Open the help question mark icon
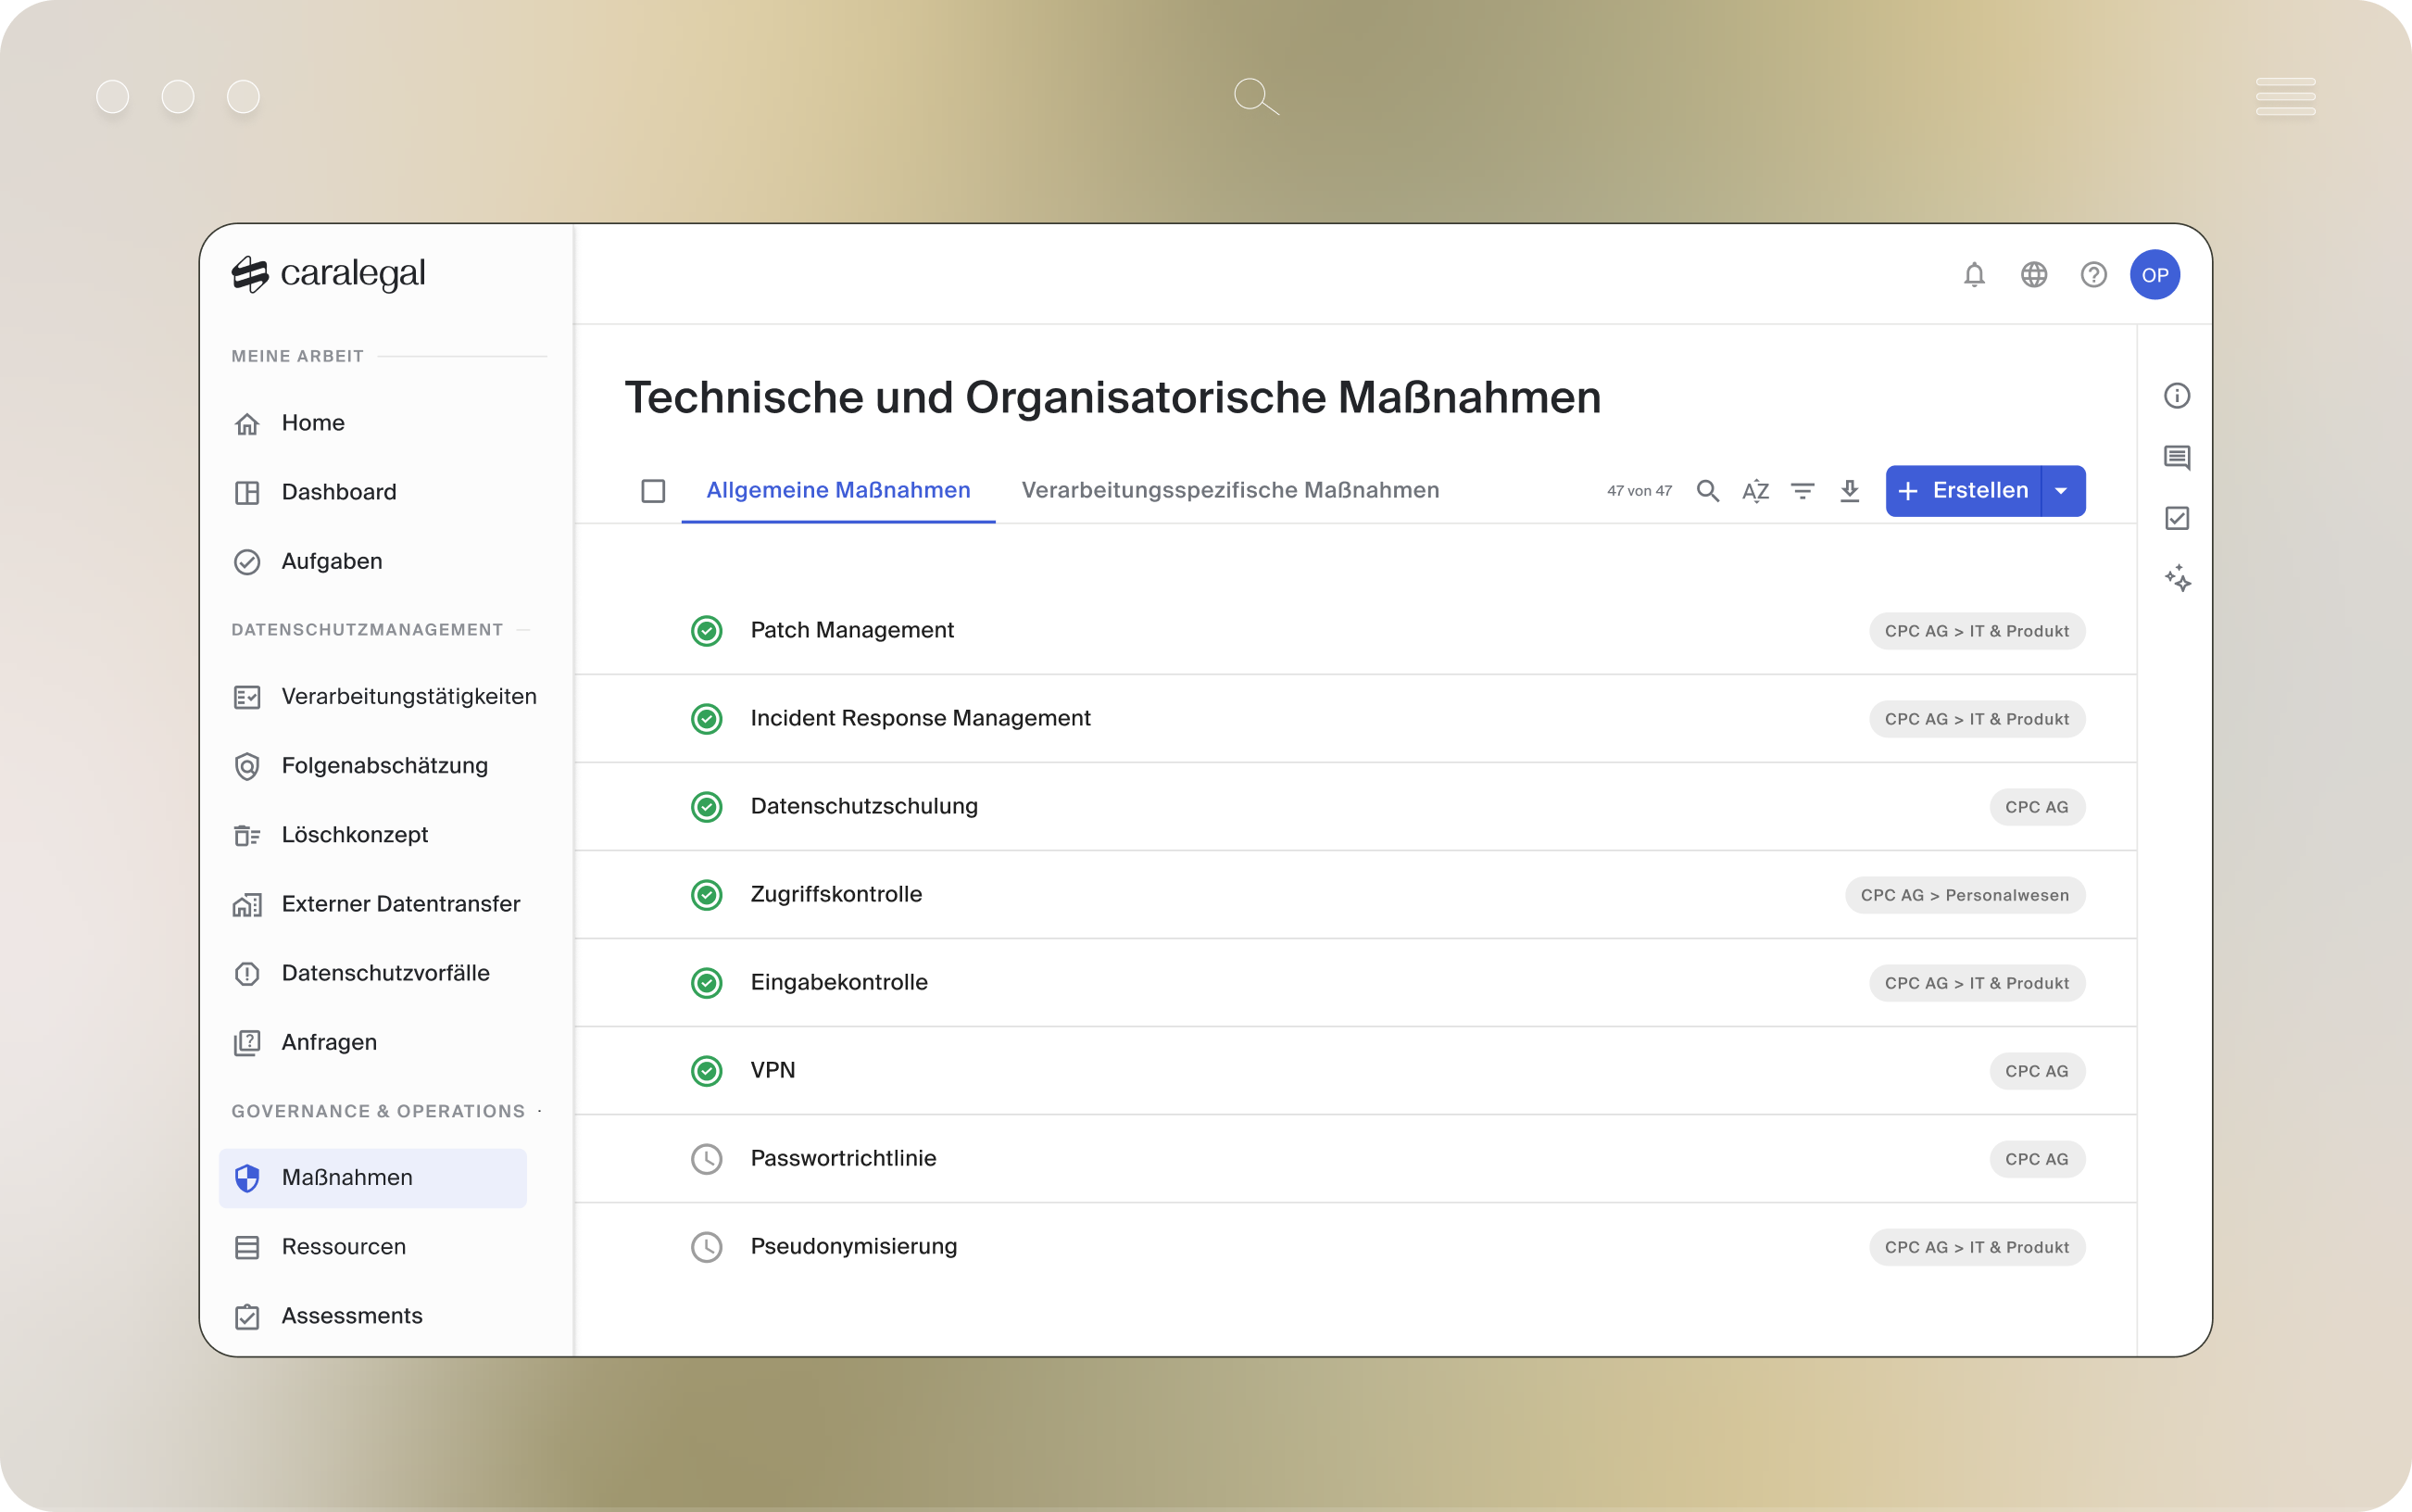The width and height of the screenshot is (2412, 1512). point(2094,274)
